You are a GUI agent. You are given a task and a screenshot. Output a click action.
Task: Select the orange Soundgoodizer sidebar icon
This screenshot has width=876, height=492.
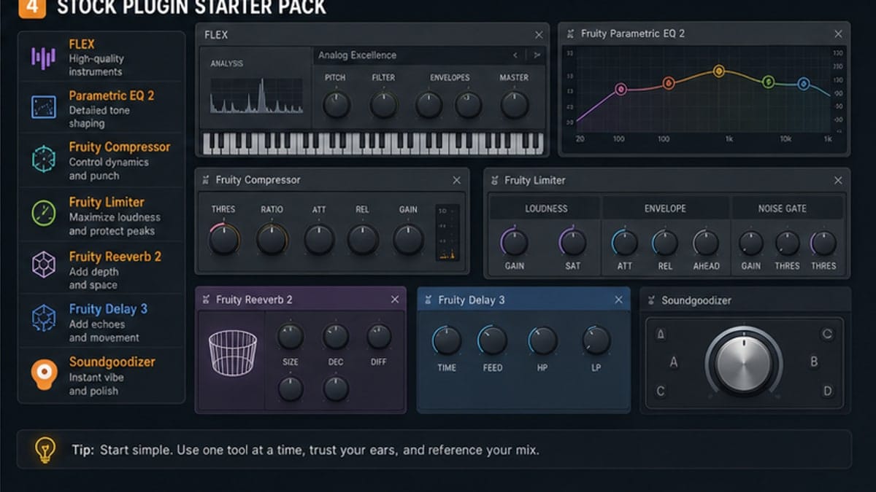tap(44, 374)
